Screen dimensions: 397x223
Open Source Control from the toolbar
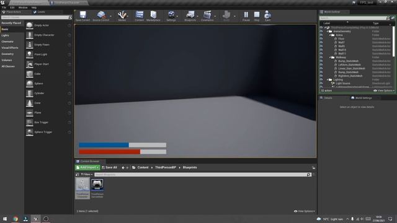coord(101,15)
